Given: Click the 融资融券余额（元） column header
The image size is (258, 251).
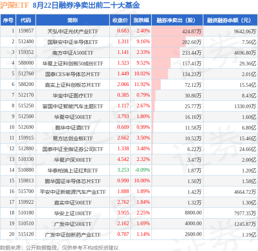Looking at the screenshot, I should tap(230, 20).
